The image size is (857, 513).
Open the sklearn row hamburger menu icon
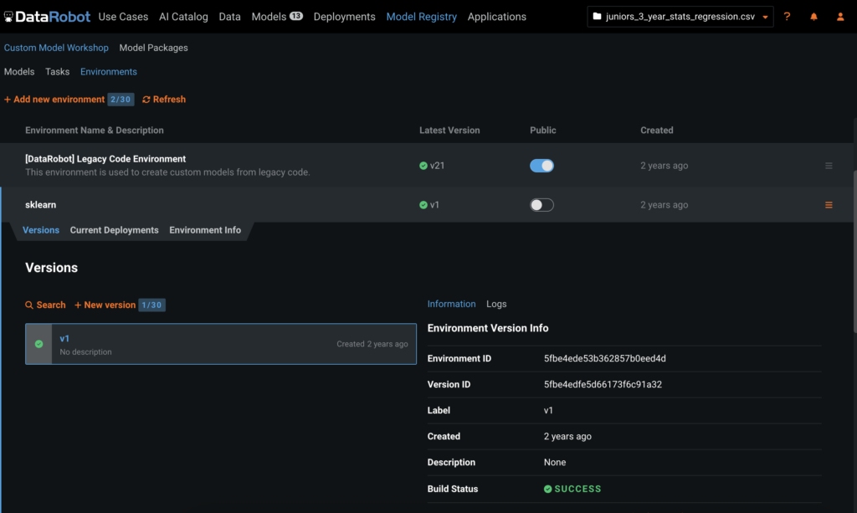pos(829,203)
